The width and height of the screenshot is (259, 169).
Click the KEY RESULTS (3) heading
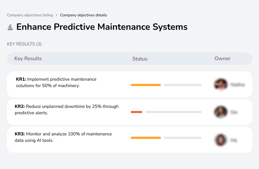coord(24,44)
